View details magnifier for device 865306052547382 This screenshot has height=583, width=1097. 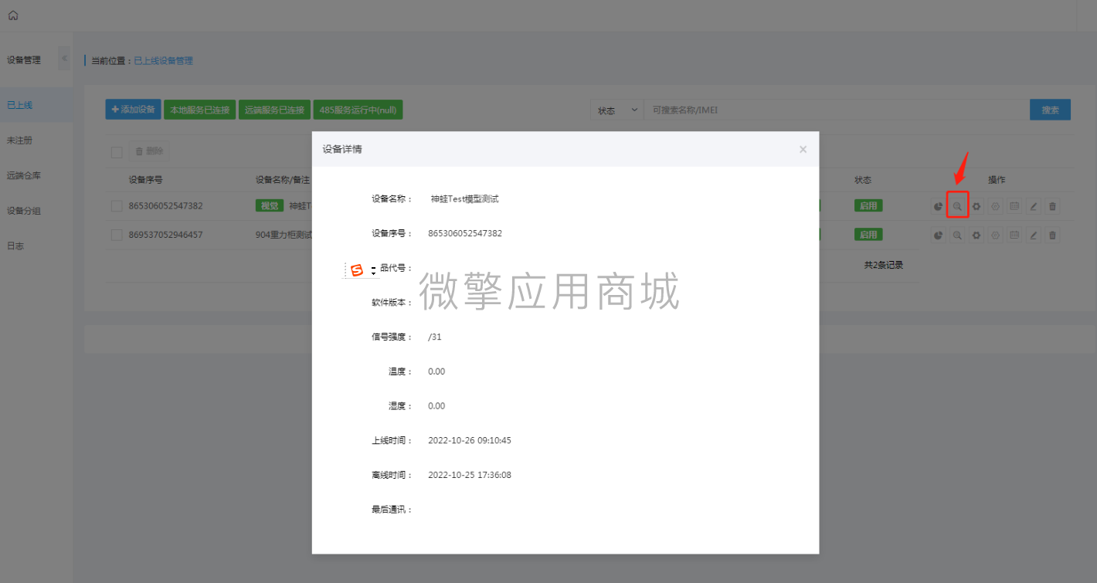point(957,206)
